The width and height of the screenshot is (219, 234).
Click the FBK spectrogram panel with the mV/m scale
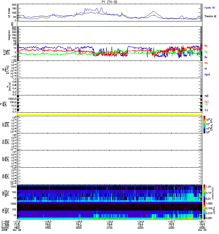click(109, 193)
